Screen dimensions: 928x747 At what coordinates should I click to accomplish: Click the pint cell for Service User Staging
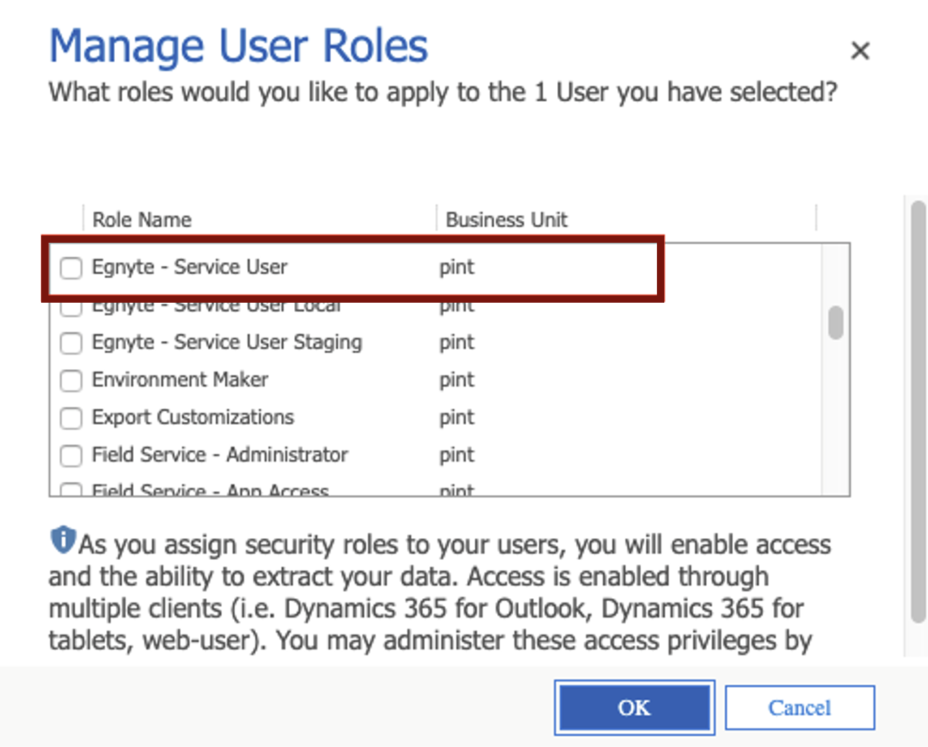click(457, 342)
